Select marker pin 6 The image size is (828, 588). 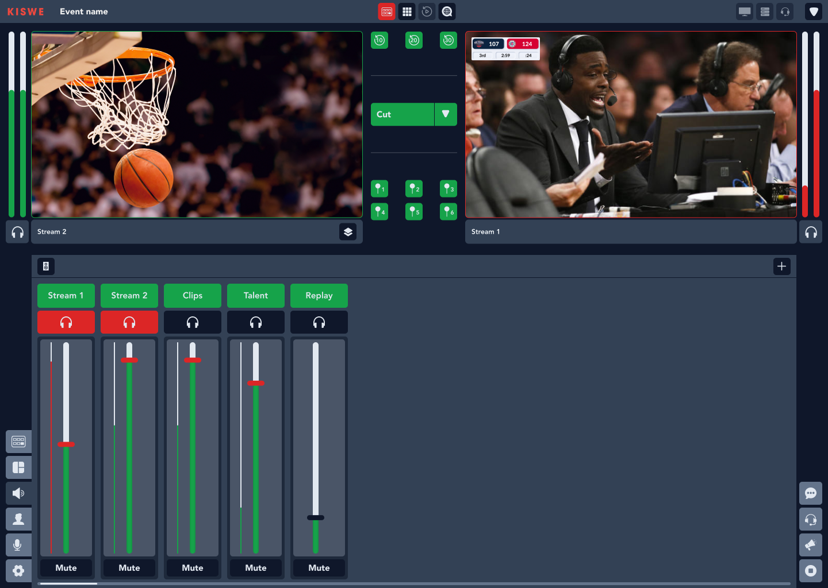(448, 211)
